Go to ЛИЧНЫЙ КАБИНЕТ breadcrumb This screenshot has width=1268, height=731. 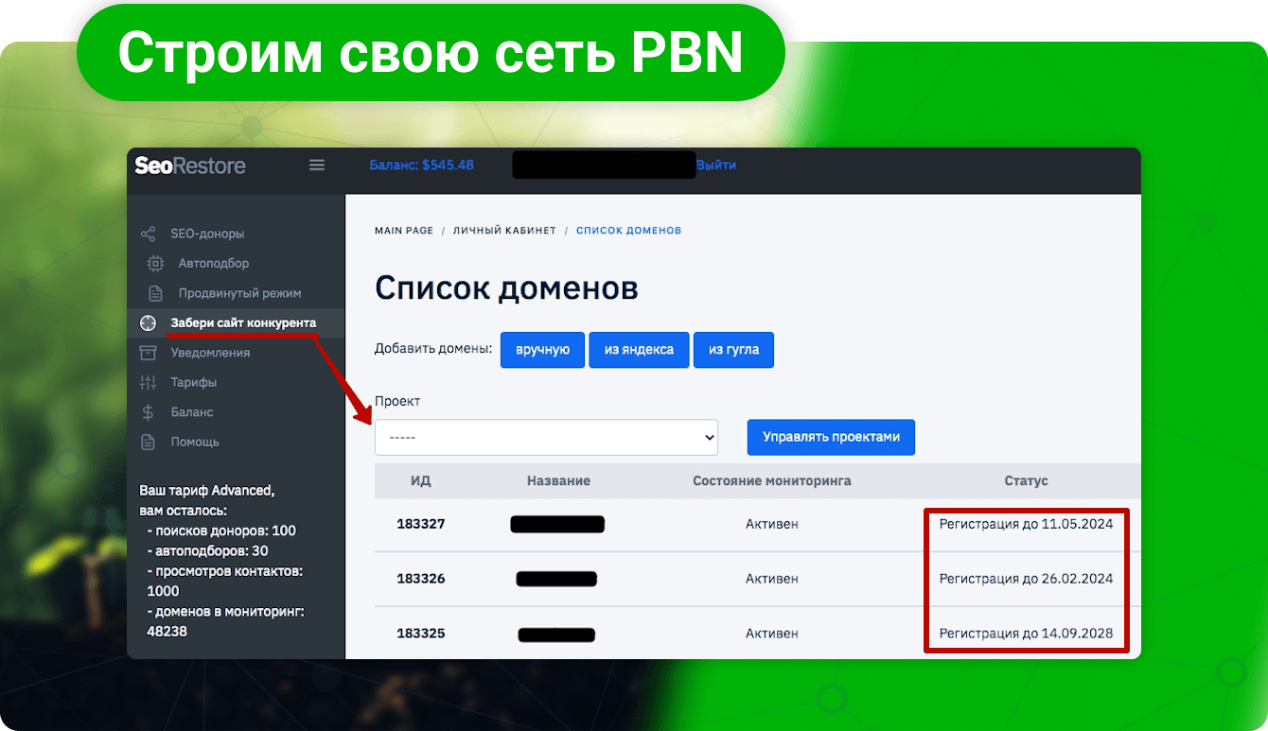click(504, 230)
